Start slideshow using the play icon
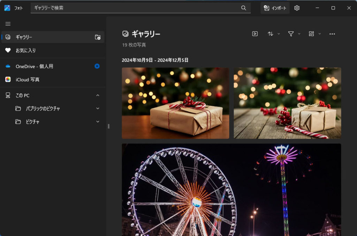The image size is (357, 236). 255,34
